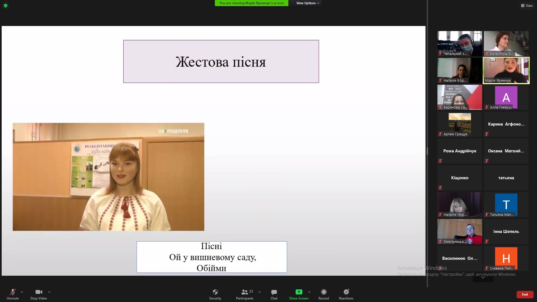
Task: Click the red End meeting button
Action: [x=525, y=294]
